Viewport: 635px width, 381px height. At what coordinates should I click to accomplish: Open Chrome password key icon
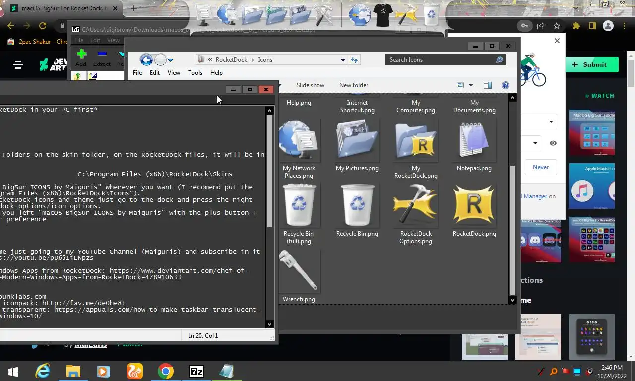[524, 26]
